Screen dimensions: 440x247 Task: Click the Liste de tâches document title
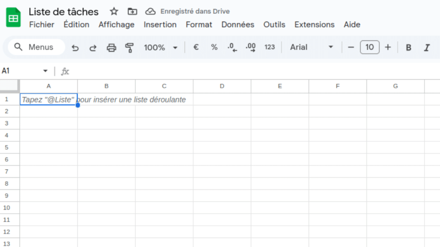(64, 12)
